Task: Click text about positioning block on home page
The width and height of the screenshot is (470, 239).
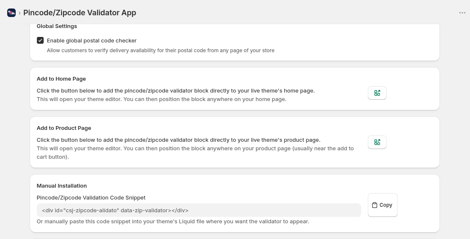Action: pos(161,99)
